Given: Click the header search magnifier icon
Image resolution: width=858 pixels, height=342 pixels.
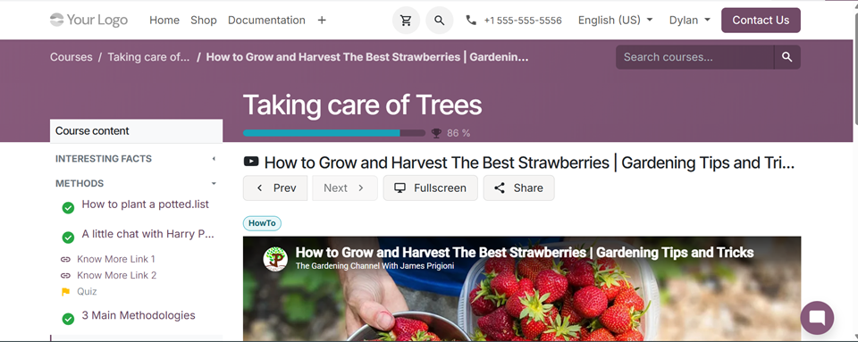Looking at the screenshot, I should click(440, 21).
